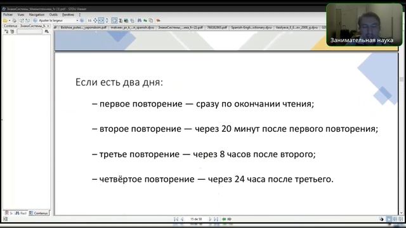Click the zoom out magnifier icon
Screen dimensions: 406x228
36,20
